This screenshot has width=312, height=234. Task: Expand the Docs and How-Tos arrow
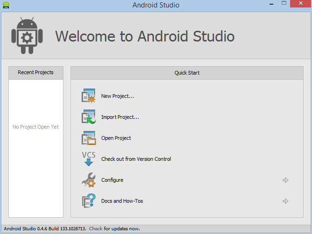pos(285,201)
